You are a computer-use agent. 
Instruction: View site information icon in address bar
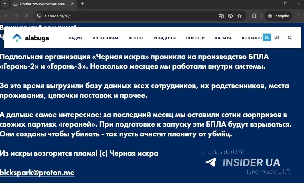click(x=39, y=16)
